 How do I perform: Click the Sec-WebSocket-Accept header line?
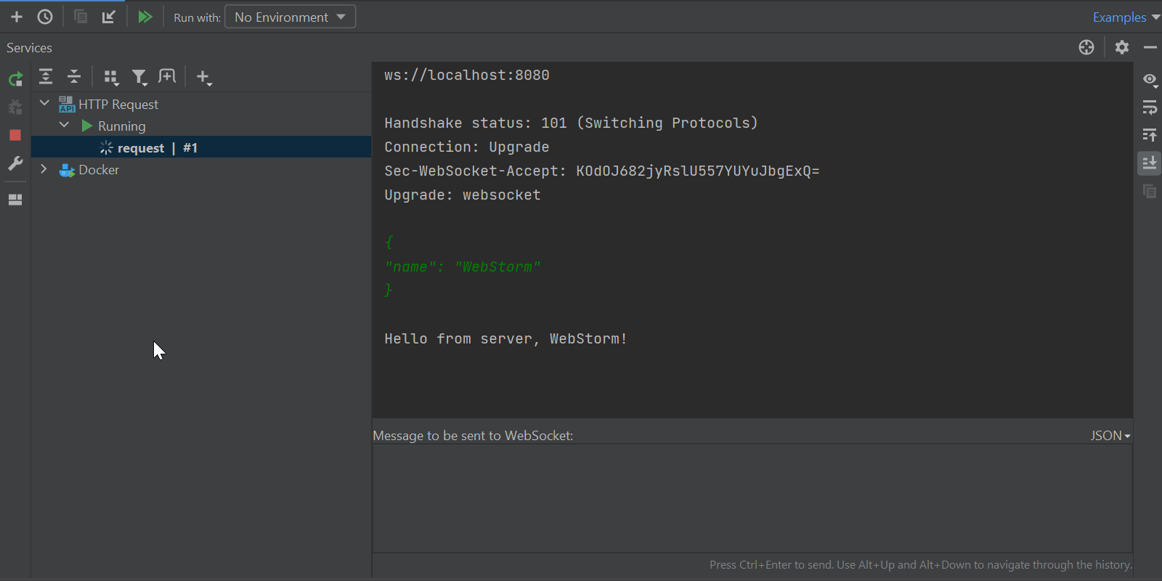click(602, 171)
